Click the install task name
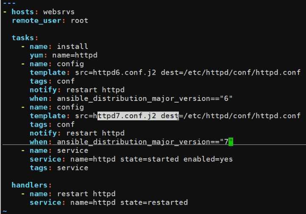 point(72,46)
